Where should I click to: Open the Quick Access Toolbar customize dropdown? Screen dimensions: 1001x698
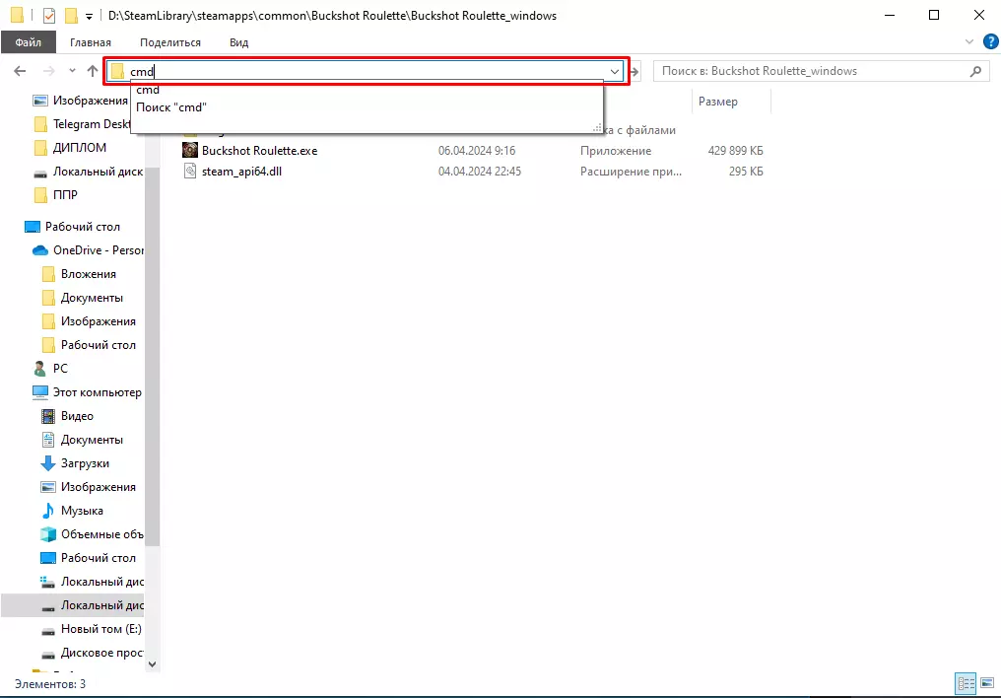pos(89,16)
